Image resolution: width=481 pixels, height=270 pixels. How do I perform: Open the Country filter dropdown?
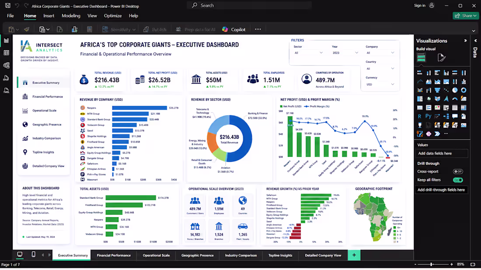[380, 68]
